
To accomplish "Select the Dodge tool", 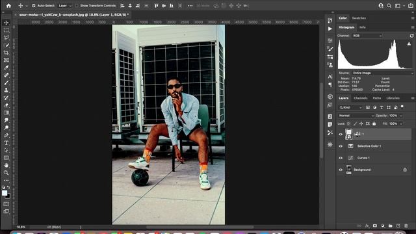I will click(6, 127).
